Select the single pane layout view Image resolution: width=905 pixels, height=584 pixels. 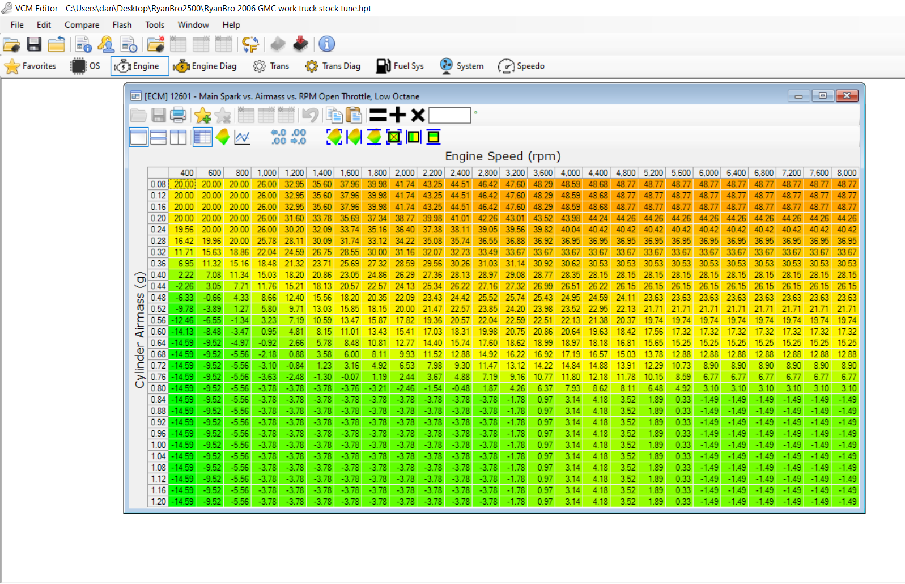tap(139, 137)
